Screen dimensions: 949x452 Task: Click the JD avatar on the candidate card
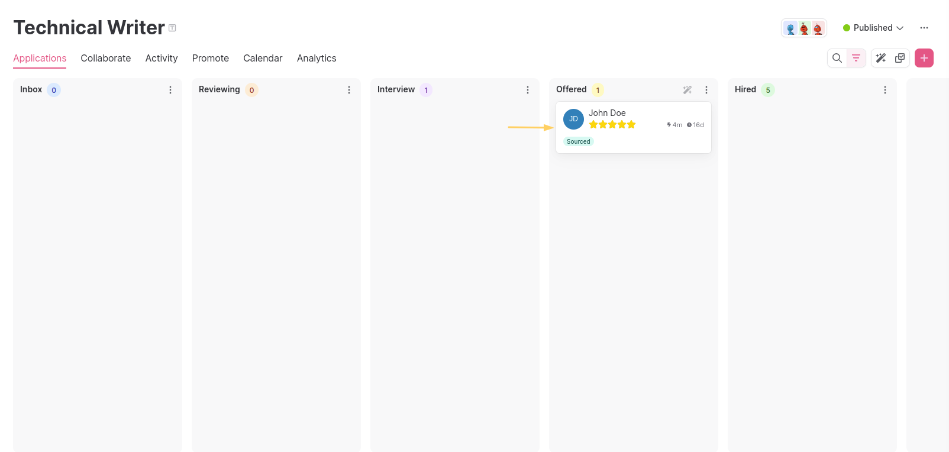point(573,119)
